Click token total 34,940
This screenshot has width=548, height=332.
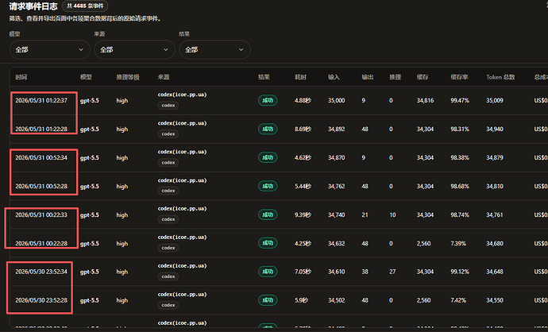(x=495, y=129)
